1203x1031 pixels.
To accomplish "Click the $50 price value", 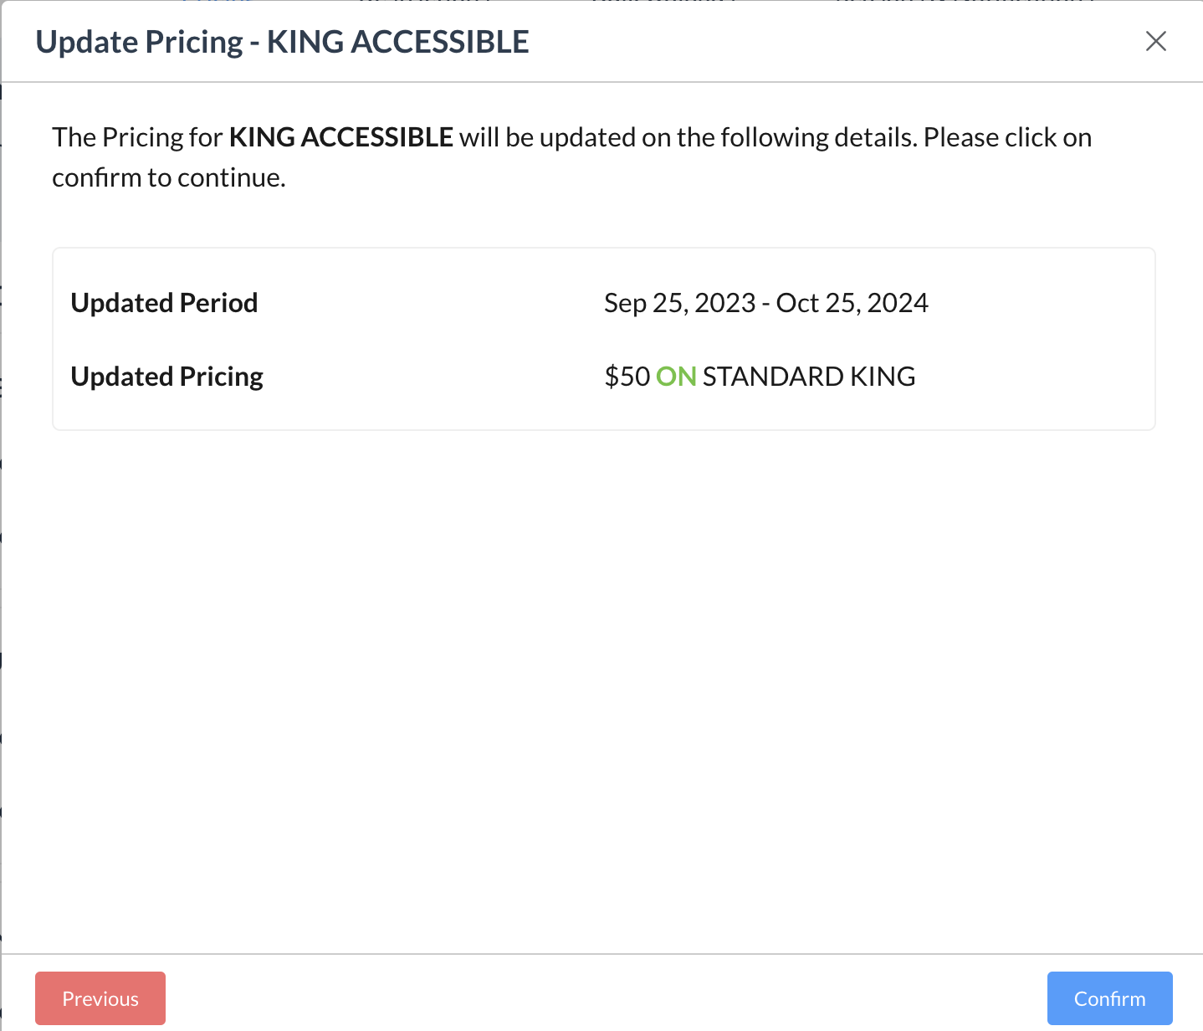I will click(x=627, y=377).
